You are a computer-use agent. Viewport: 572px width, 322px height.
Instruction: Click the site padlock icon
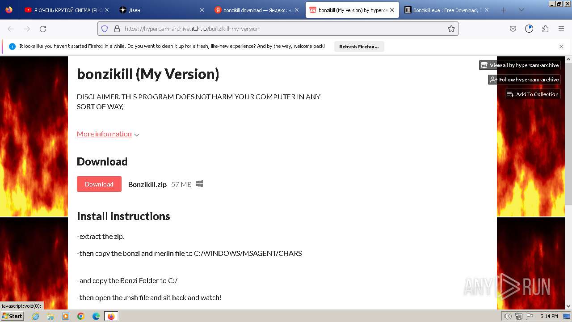point(117,29)
